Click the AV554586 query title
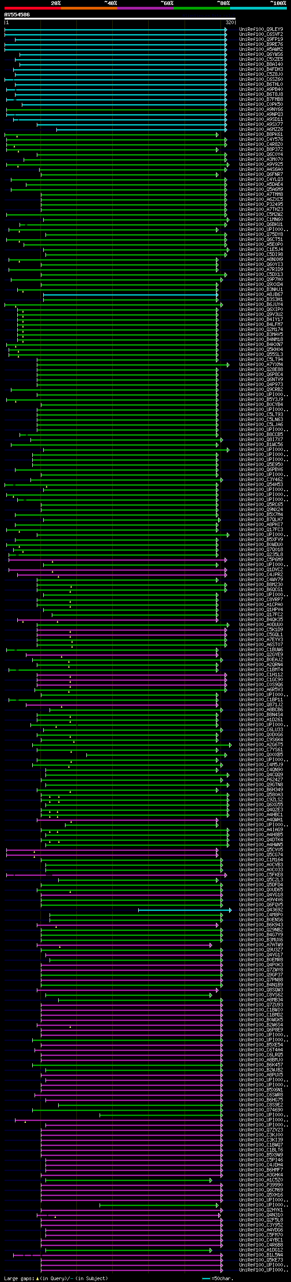291x1282 pixels. pos(17,15)
